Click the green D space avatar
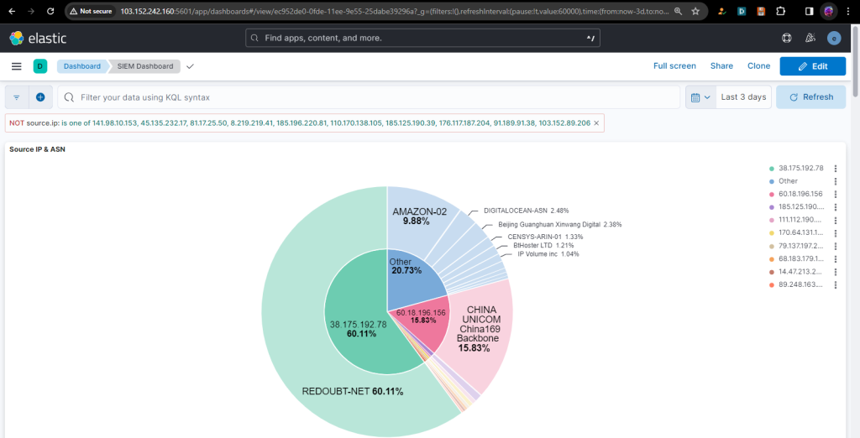Image resolution: width=860 pixels, height=438 pixels. pyautogui.click(x=40, y=66)
